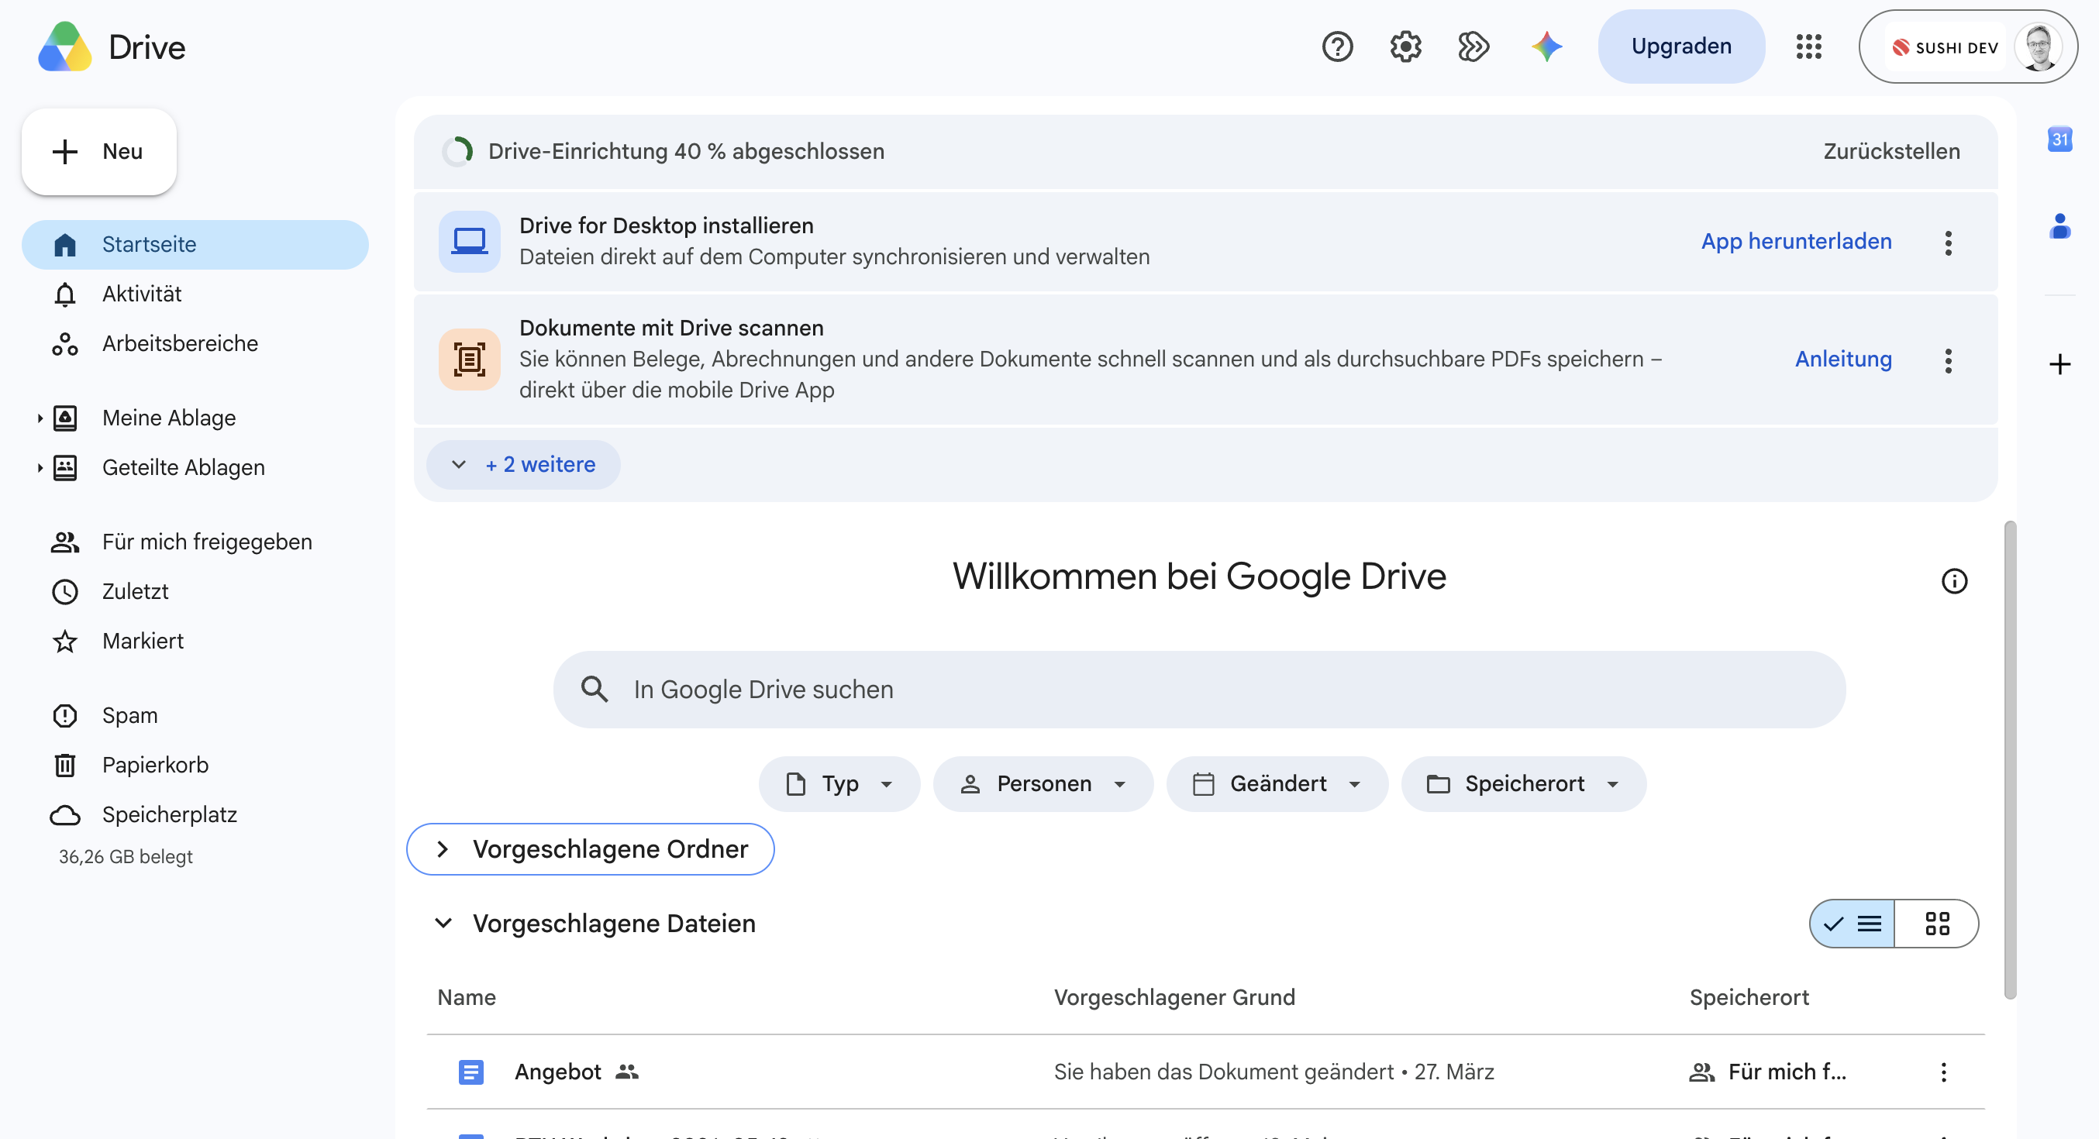
Task: Click the In Google Drive suchen field
Action: click(x=1198, y=690)
